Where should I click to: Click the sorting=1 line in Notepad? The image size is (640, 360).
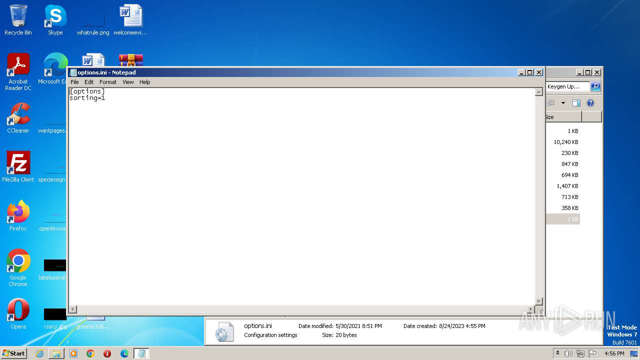point(87,98)
